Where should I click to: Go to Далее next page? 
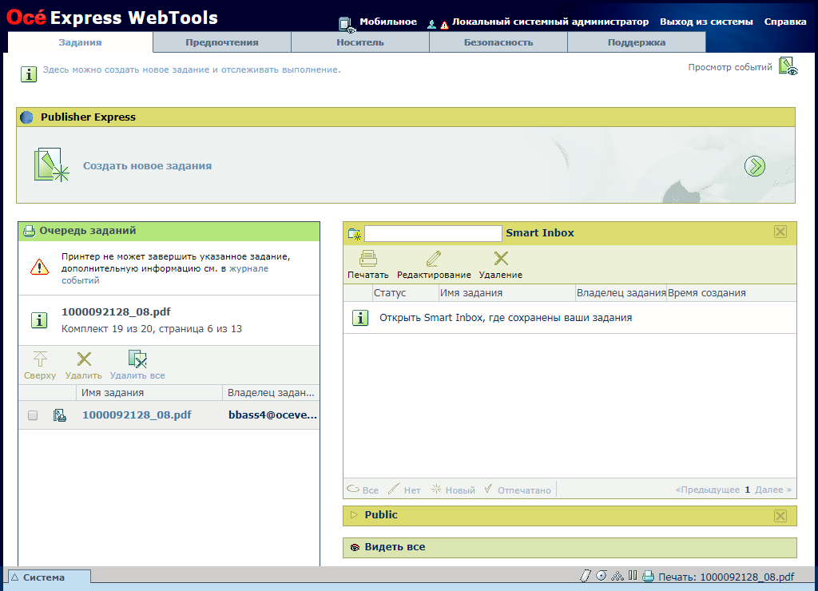(x=773, y=490)
